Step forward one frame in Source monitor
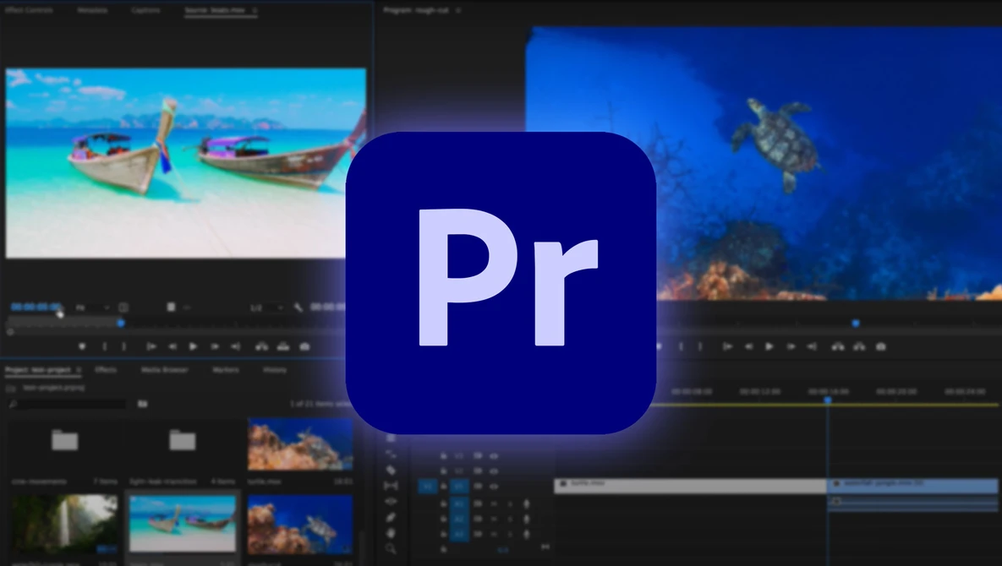Screen dimensions: 1002x566 tap(215, 346)
